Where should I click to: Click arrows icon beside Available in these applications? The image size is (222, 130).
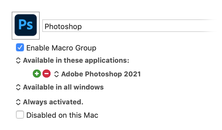pyautogui.click(x=18, y=60)
